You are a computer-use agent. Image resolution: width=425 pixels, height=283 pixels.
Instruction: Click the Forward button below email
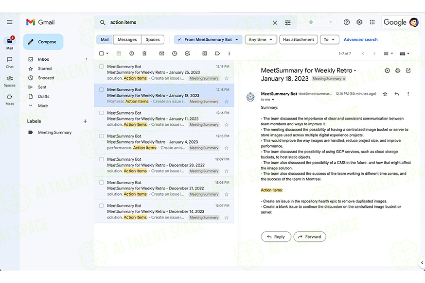310,237
